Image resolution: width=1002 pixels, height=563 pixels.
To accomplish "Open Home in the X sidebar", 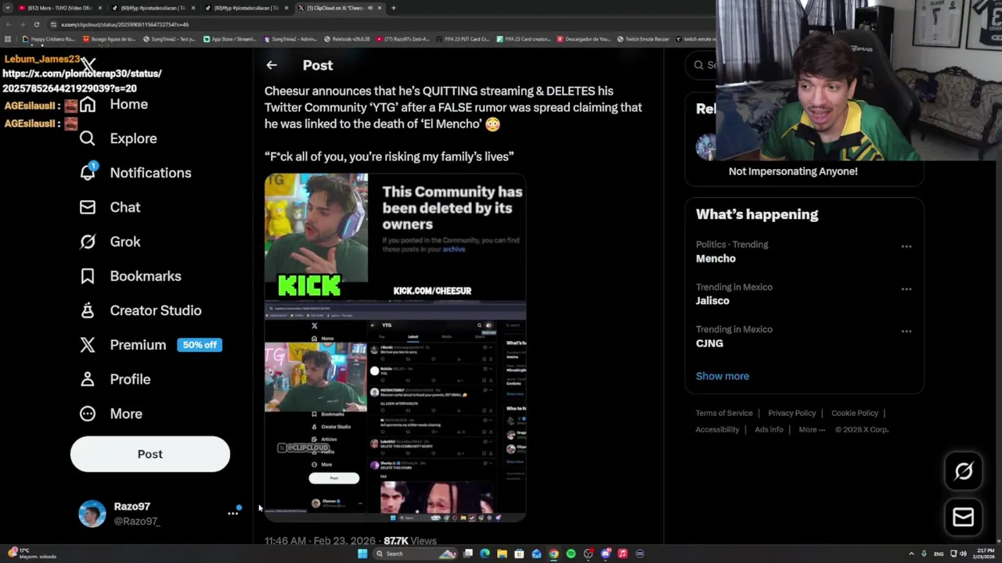I will point(114,104).
